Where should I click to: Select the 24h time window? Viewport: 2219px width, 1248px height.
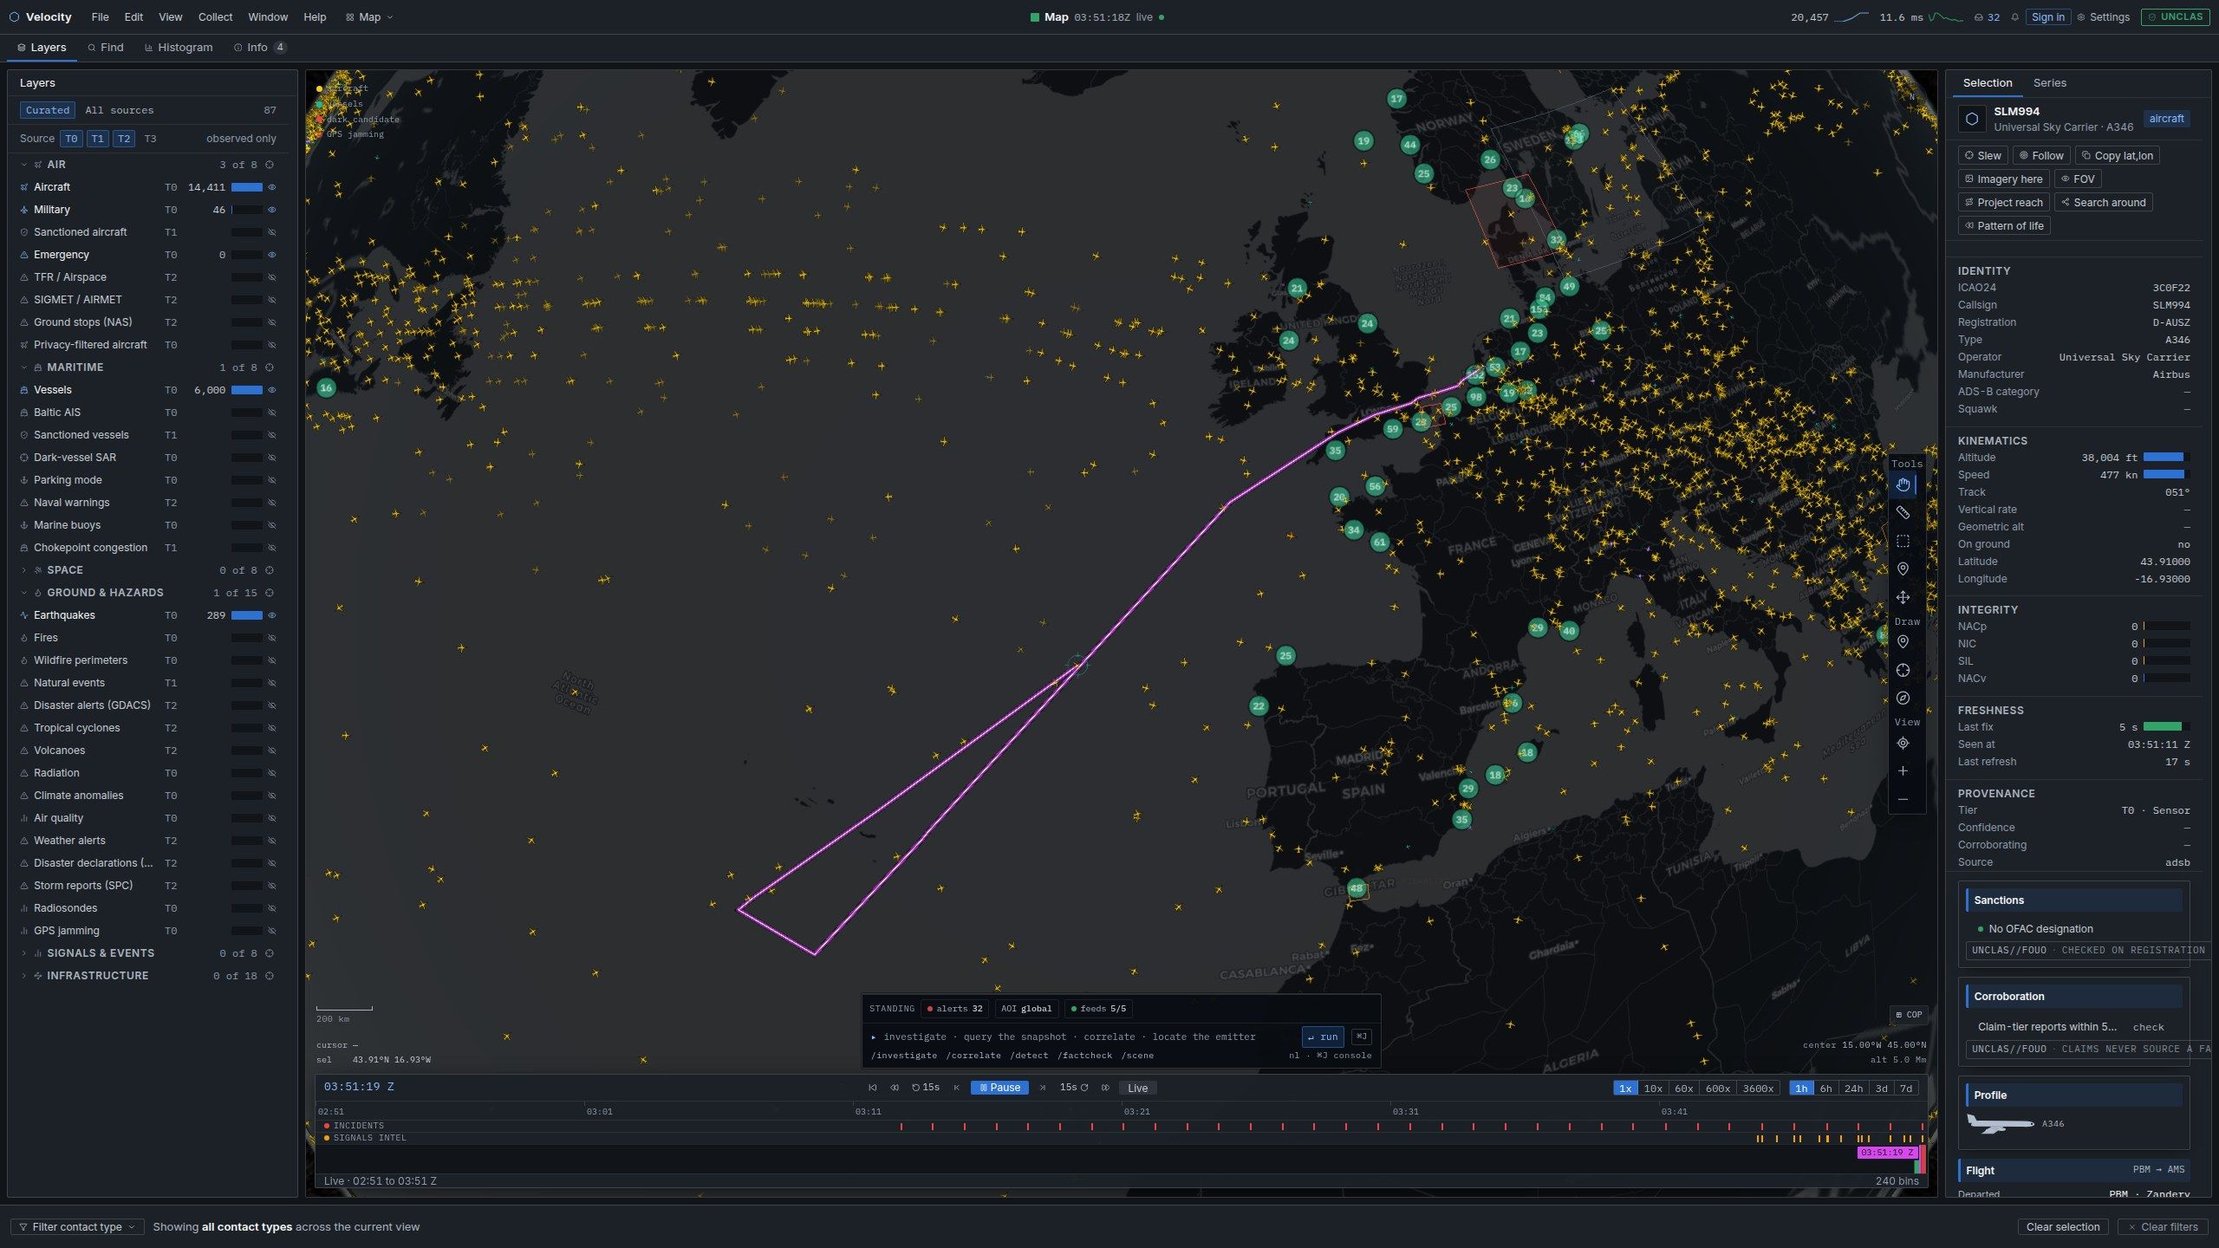tap(1853, 1089)
